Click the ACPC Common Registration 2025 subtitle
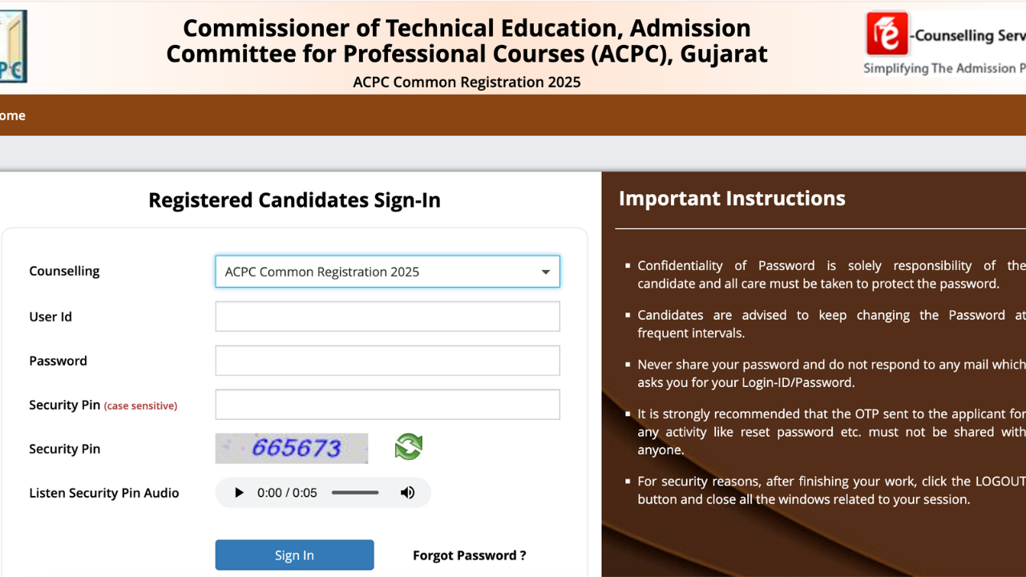This screenshot has width=1026, height=577. tap(467, 82)
